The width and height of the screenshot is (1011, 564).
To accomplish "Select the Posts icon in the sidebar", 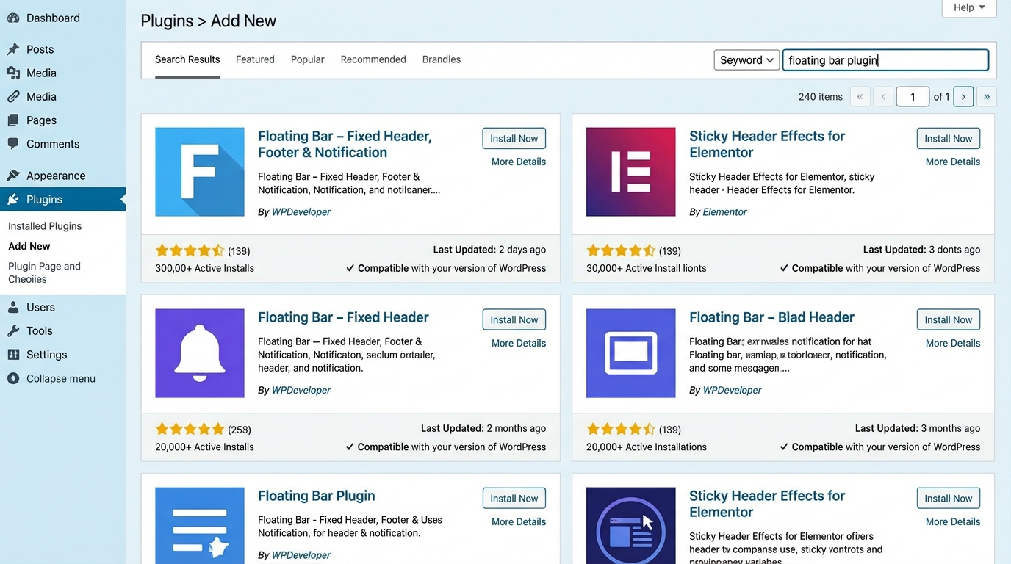I will 15,49.
